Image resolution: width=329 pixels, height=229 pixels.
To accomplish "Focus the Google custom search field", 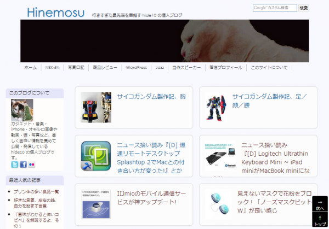I will click(x=275, y=8).
